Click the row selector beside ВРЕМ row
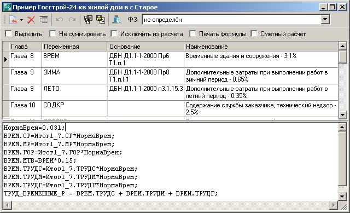 coord(5,60)
